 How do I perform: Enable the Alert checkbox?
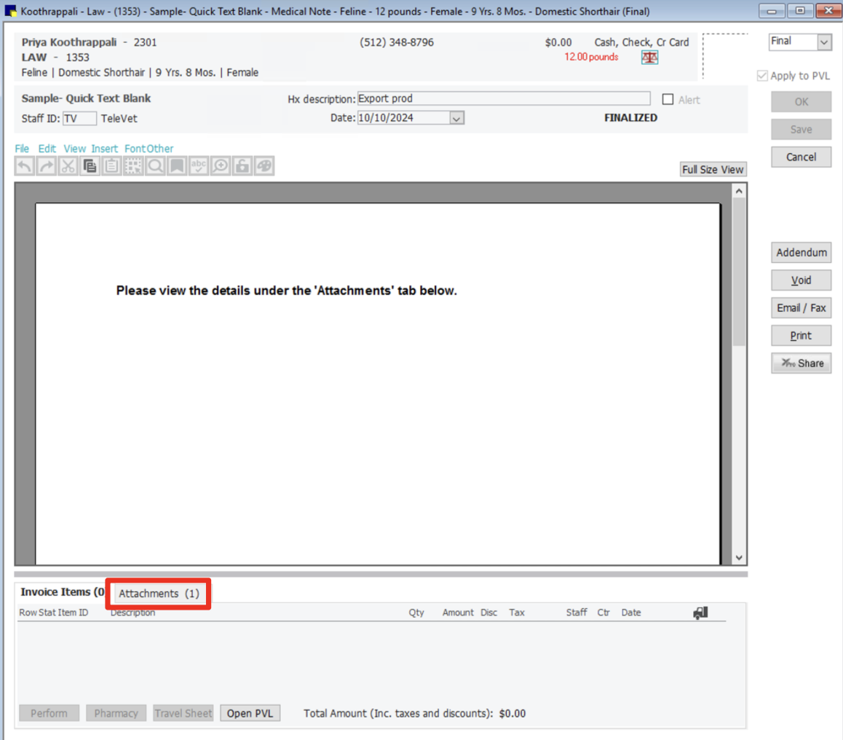[x=667, y=99]
